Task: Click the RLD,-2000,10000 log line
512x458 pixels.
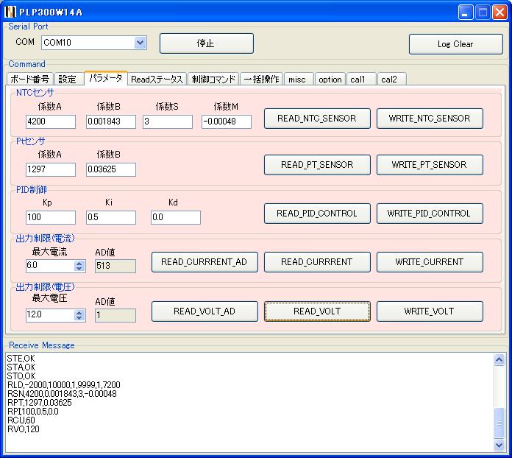Action: [64, 385]
